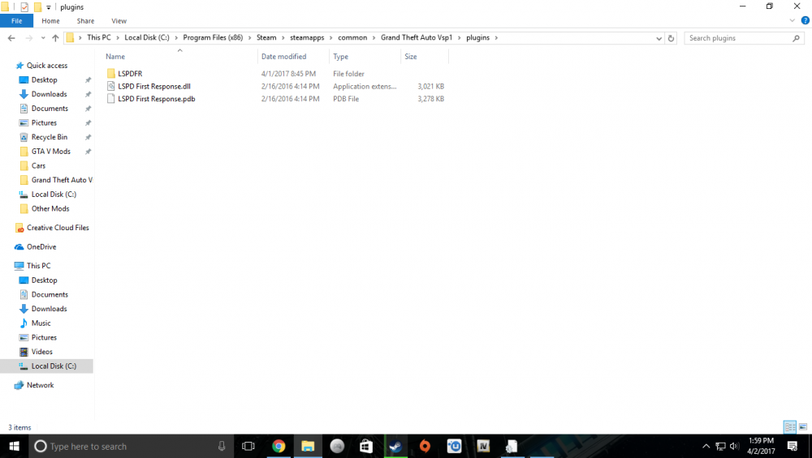Navigate to steamapps in the breadcrumb
The height and width of the screenshot is (458, 812).
(x=307, y=38)
